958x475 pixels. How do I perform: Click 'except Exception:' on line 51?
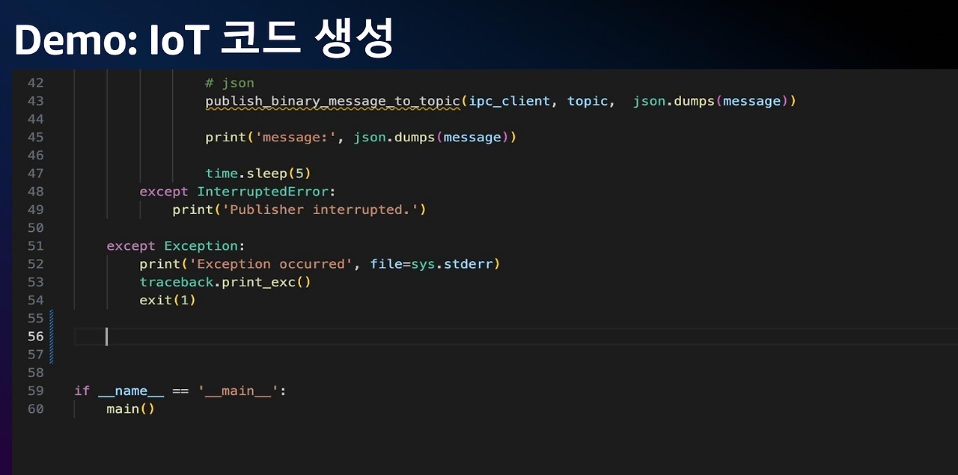pyautogui.click(x=176, y=246)
